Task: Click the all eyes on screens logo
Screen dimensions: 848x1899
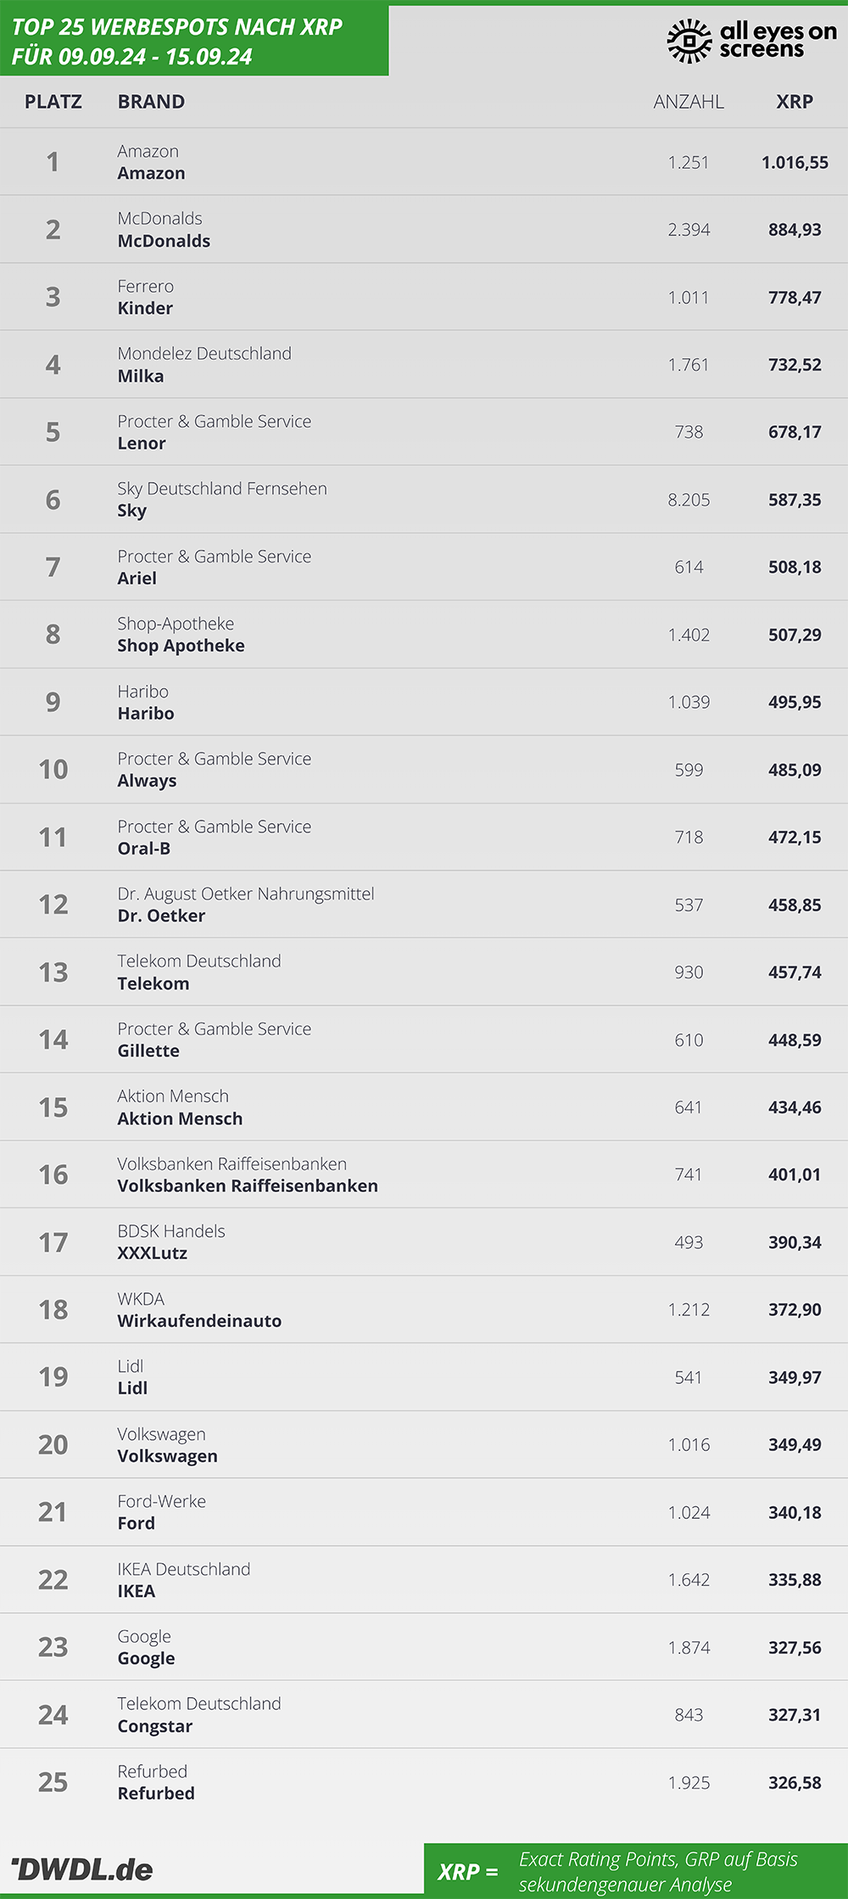Action: click(x=752, y=41)
